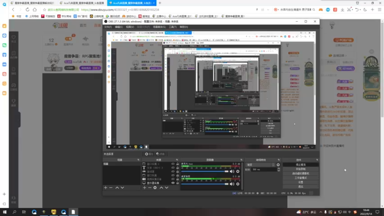384x216 pixels.
Task: Click the Start Virtual Camera button
Action: pos(301,174)
